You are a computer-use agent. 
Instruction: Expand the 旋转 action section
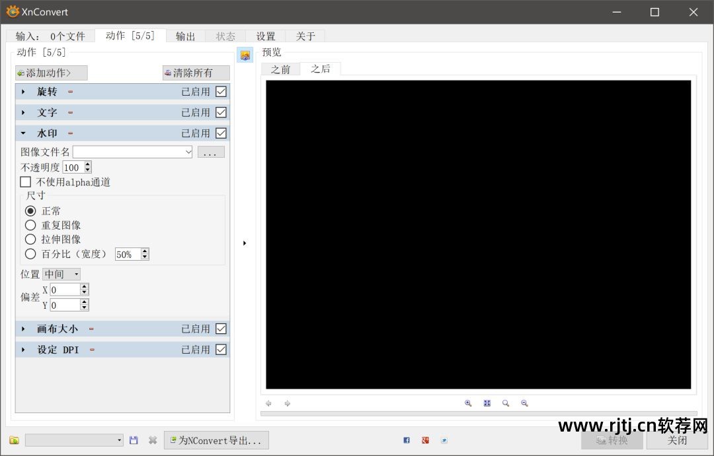23,92
